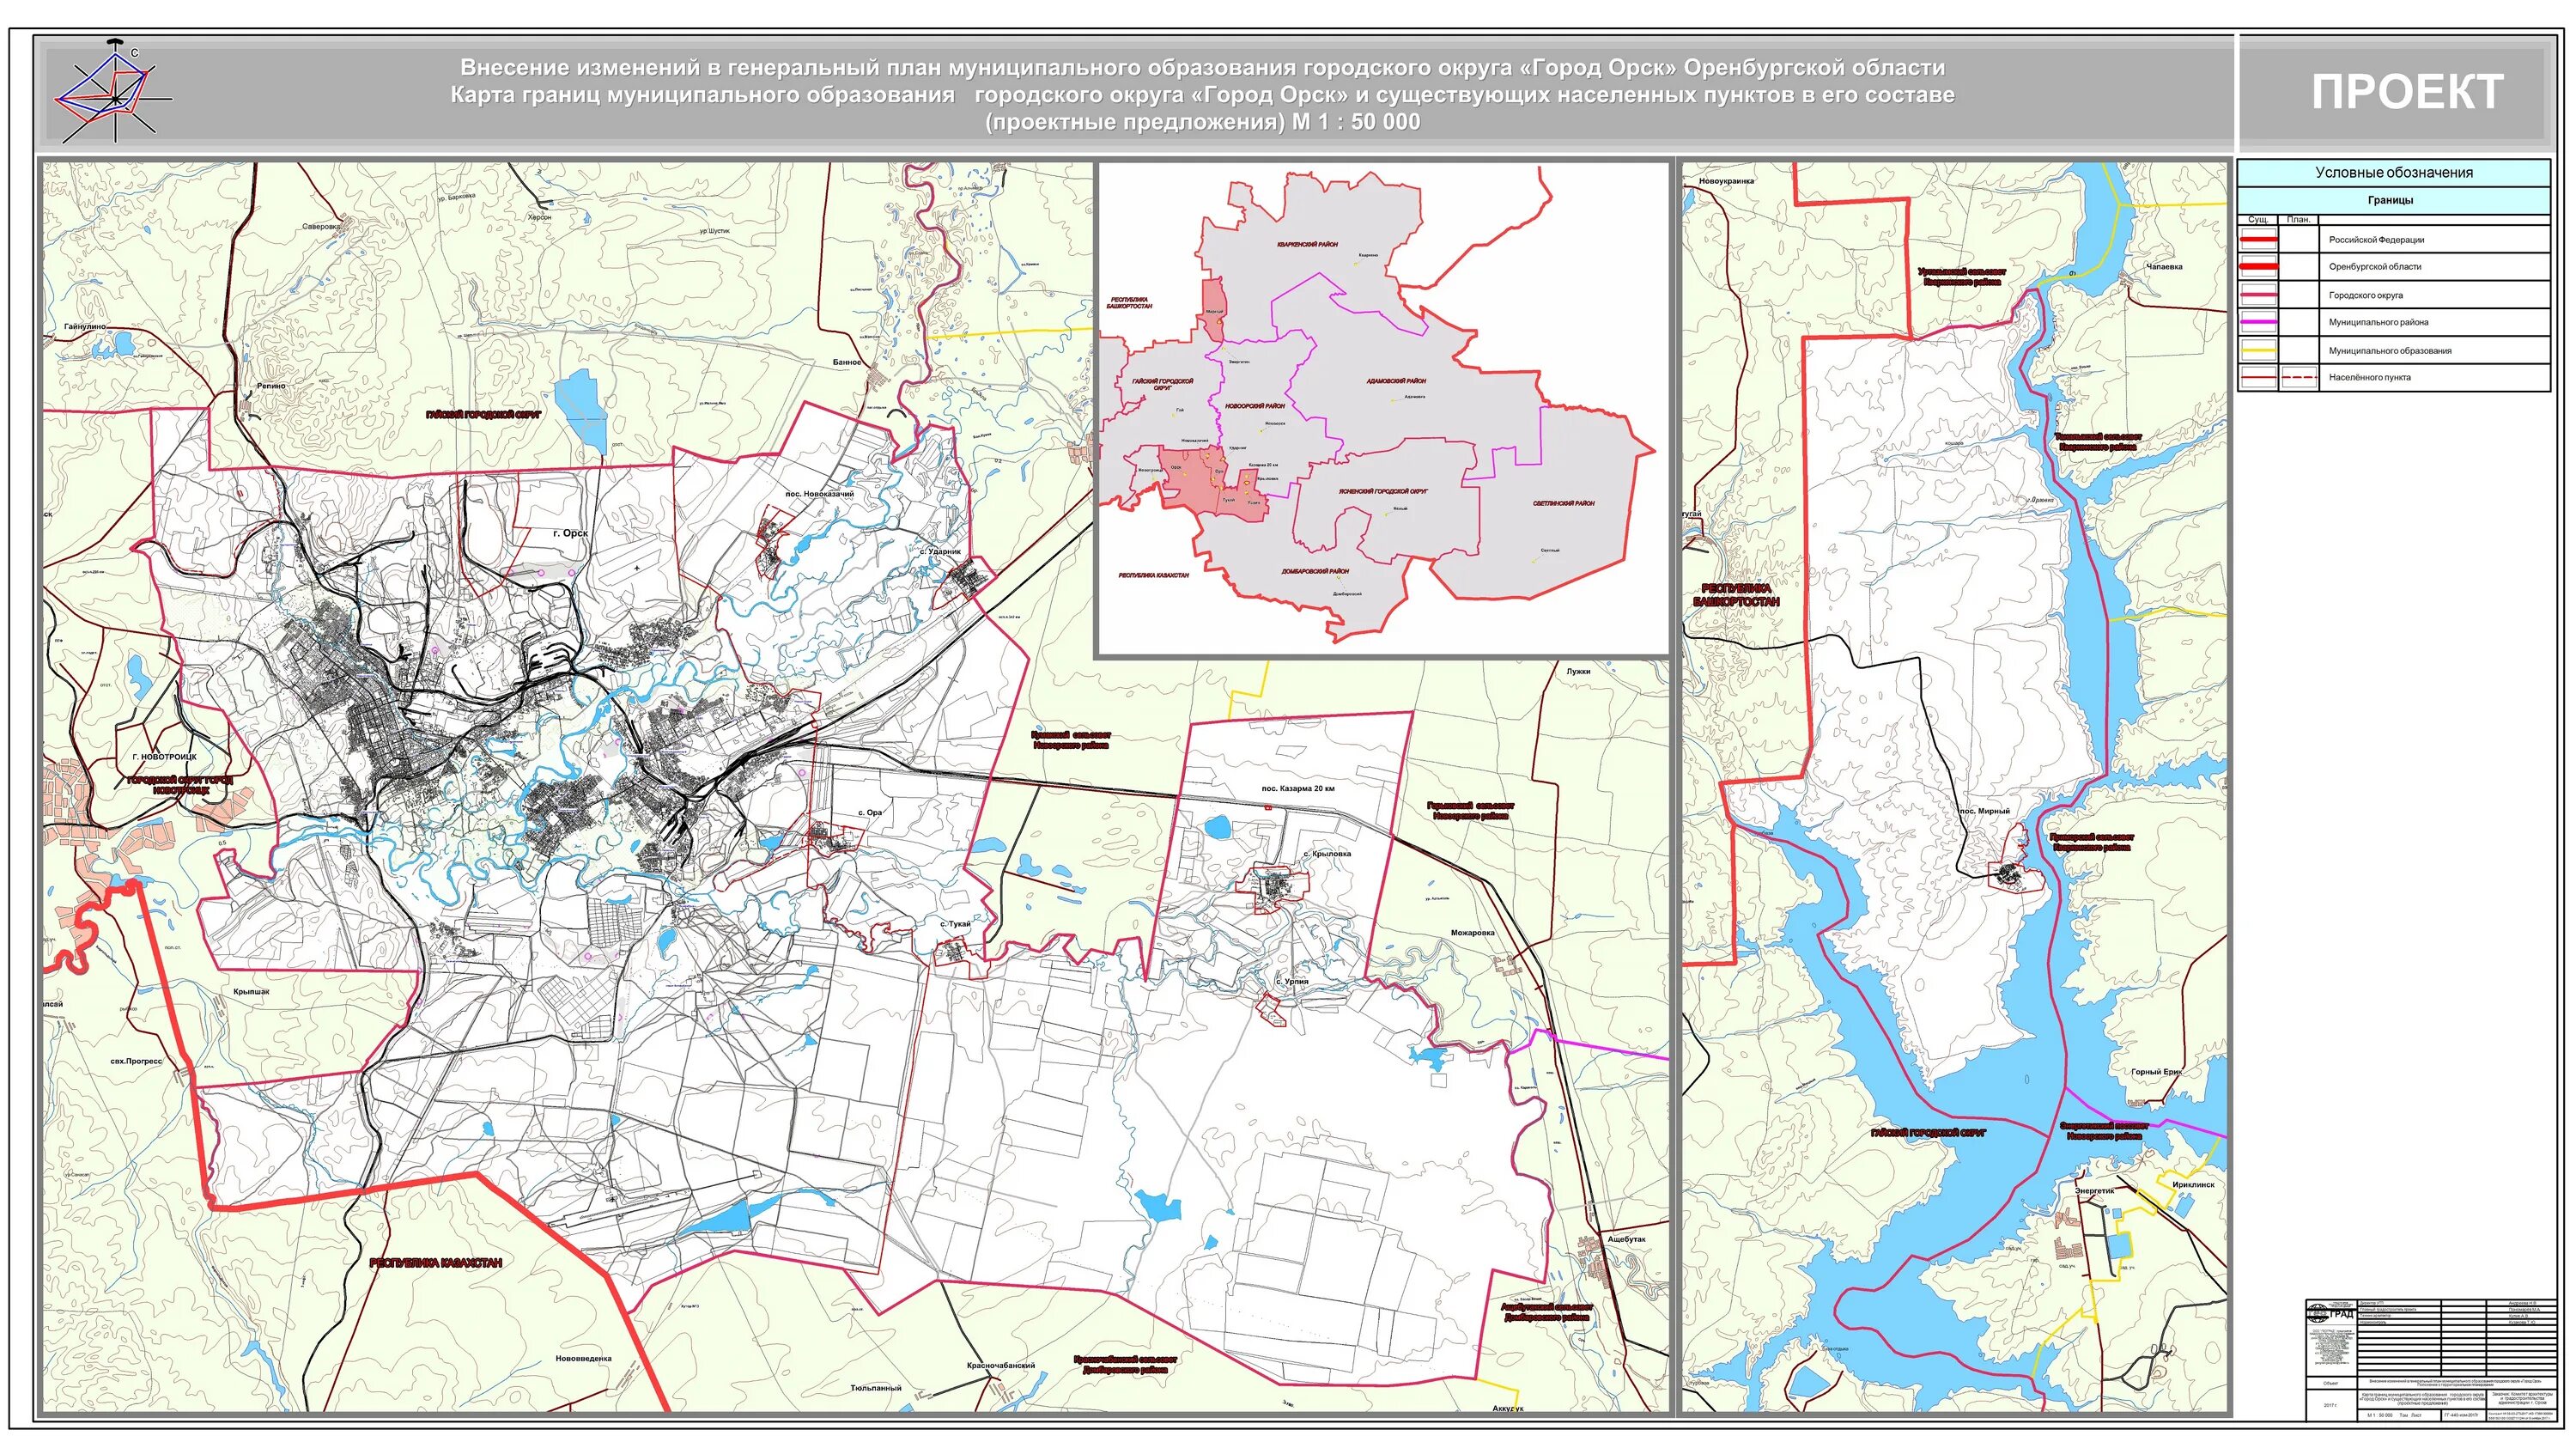Click the Горный Ерик label
2576x1436 pixels.
click(x=2155, y=1072)
